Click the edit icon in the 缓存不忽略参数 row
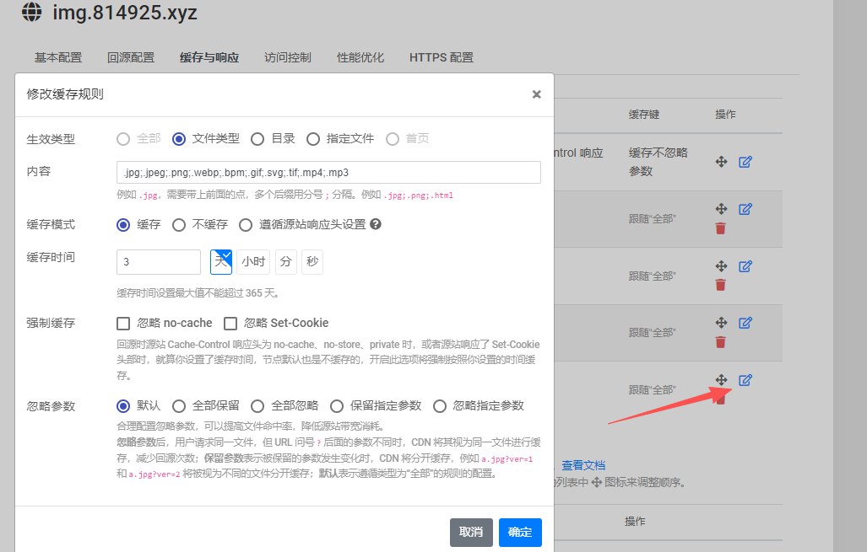The height and width of the screenshot is (552, 867). click(745, 162)
